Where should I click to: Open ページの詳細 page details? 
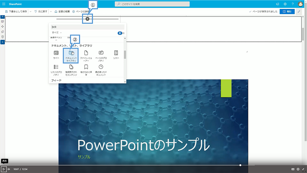click(80, 12)
